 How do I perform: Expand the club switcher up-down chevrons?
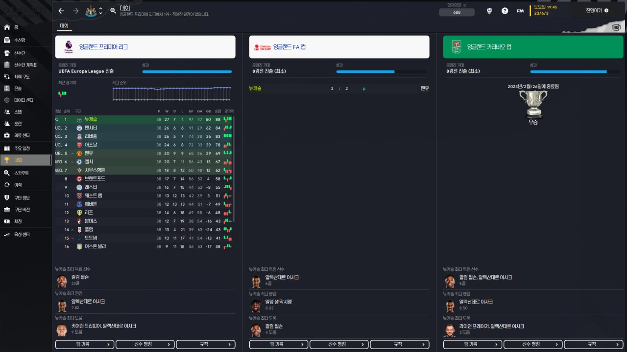(100, 11)
